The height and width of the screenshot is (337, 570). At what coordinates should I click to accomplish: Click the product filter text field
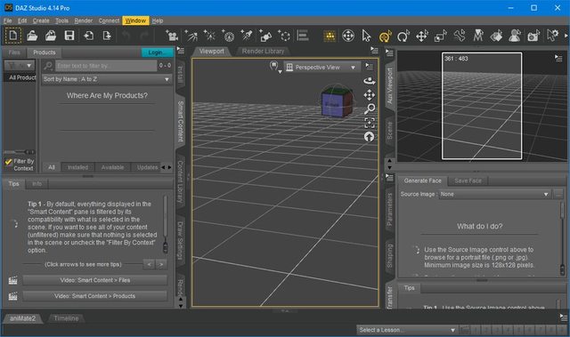pyautogui.click(x=106, y=66)
